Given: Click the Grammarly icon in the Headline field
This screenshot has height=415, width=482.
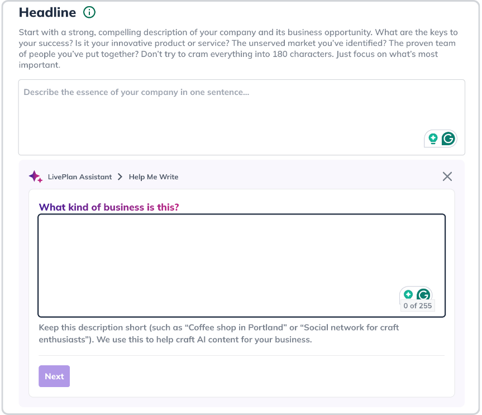Looking at the screenshot, I should [447, 139].
